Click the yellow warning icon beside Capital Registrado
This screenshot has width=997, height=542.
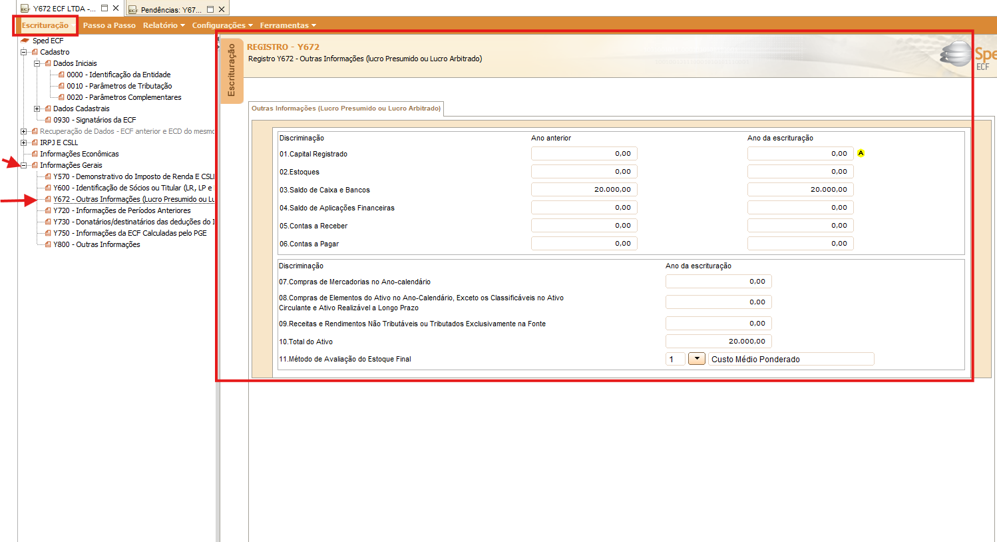861,153
